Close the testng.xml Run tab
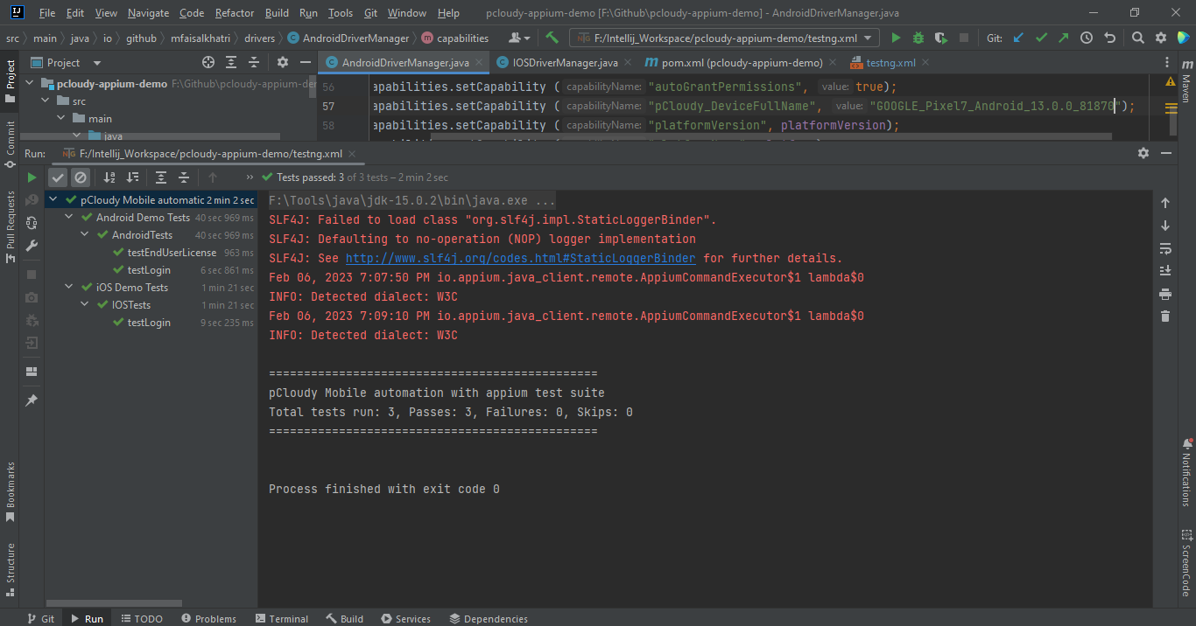 (353, 154)
